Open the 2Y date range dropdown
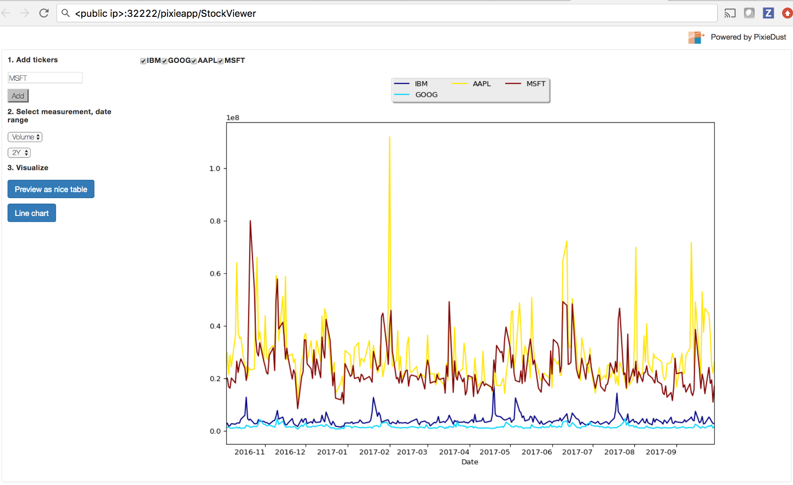793x485 pixels. click(x=19, y=153)
